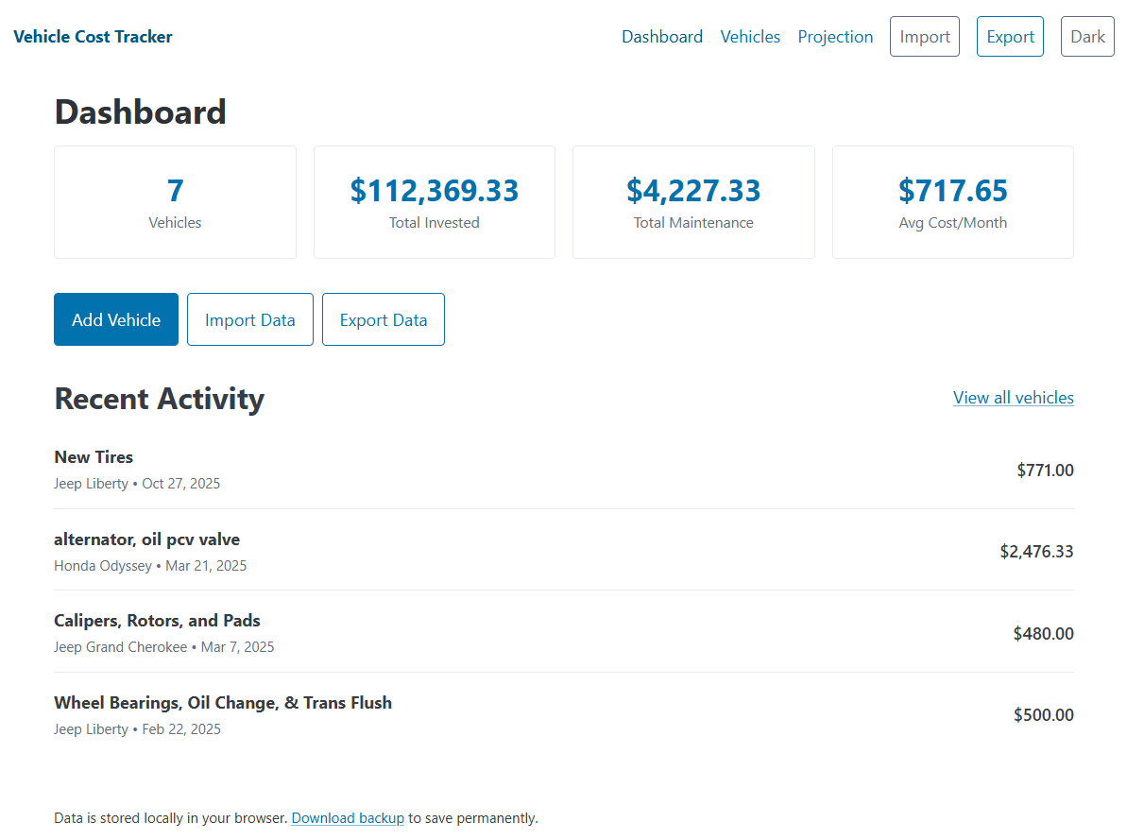Click the Total Maintenance stat card
Image resolution: width=1127 pixels, height=839 pixels.
693,201
